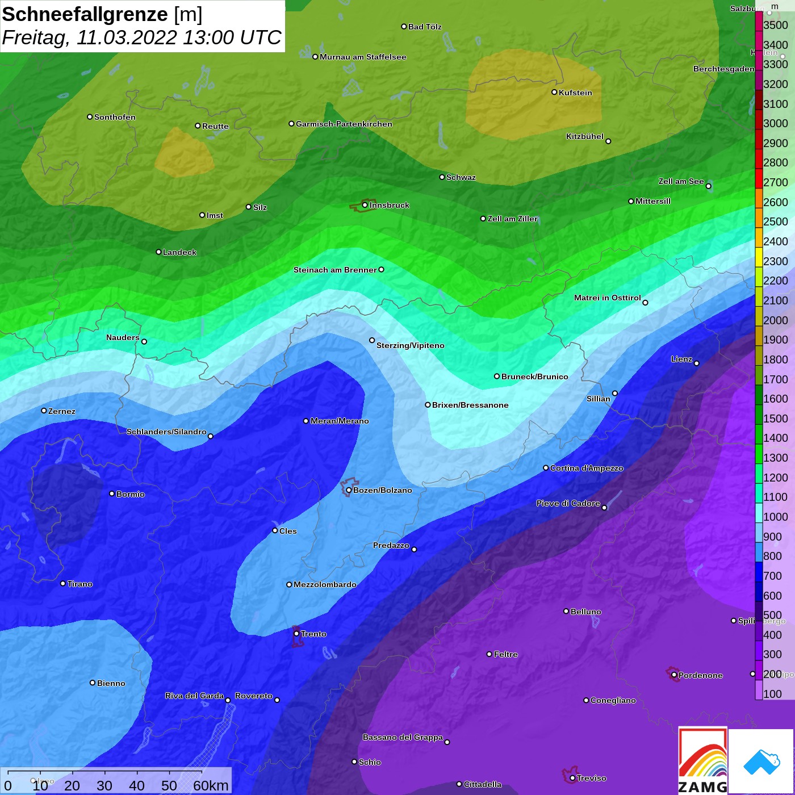Click the Pieve di Cadore label
This screenshot has width=795, height=795.
(568, 503)
